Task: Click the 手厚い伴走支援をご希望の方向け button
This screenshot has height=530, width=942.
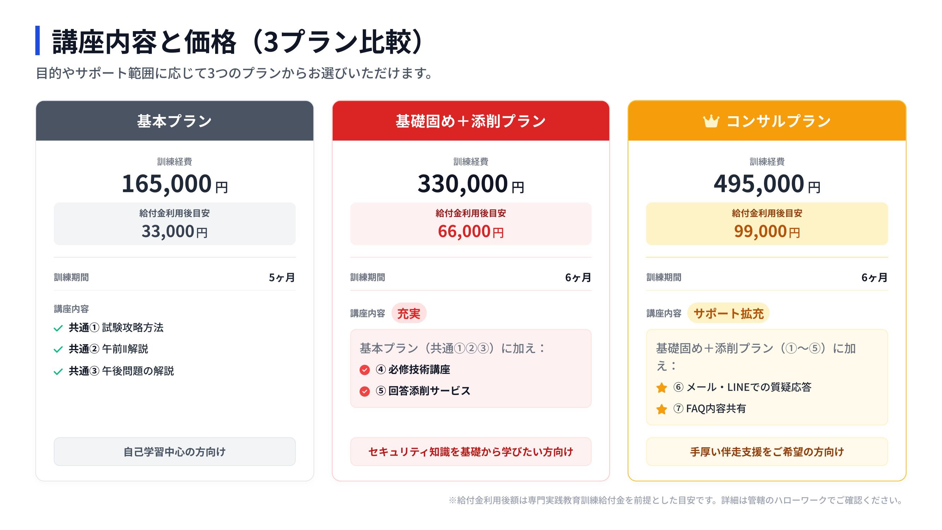Action: (x=767, y=452)
